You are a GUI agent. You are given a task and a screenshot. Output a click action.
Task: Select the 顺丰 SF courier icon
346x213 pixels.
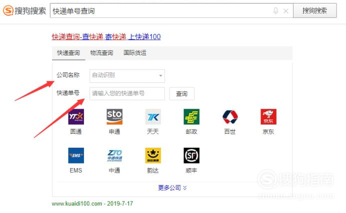191,155
